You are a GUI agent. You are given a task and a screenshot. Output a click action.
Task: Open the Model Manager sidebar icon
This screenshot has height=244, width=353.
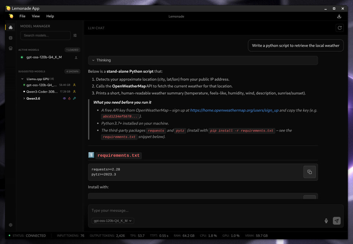coord(11,28)
